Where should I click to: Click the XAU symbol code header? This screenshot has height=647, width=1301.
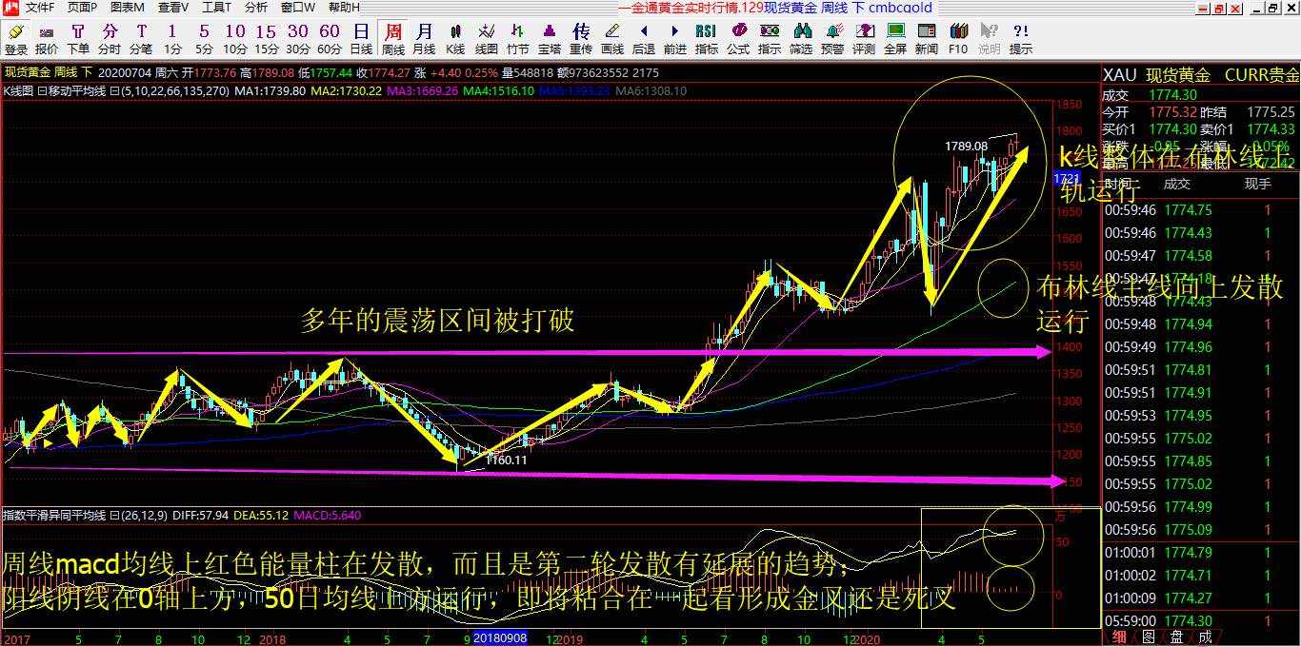pyautogui.click(x=1120, y=75)
